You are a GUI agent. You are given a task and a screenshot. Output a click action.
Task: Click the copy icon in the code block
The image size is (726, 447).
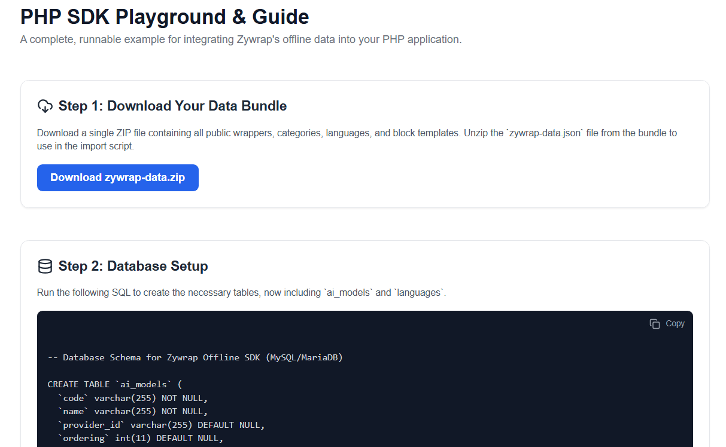pyautogui.click(x=655, y=323)
